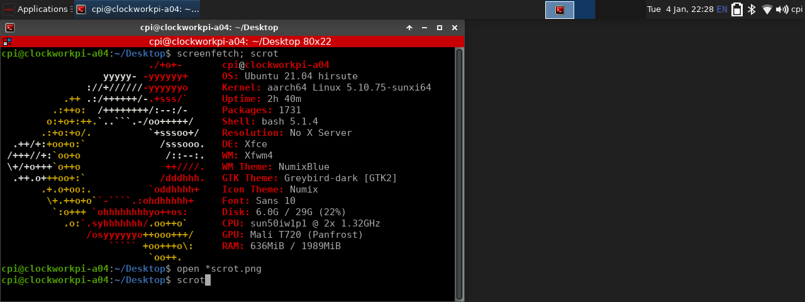Click the volume speaker icon
This screenshot has height=302, width=805.
(x=782, y=9)
